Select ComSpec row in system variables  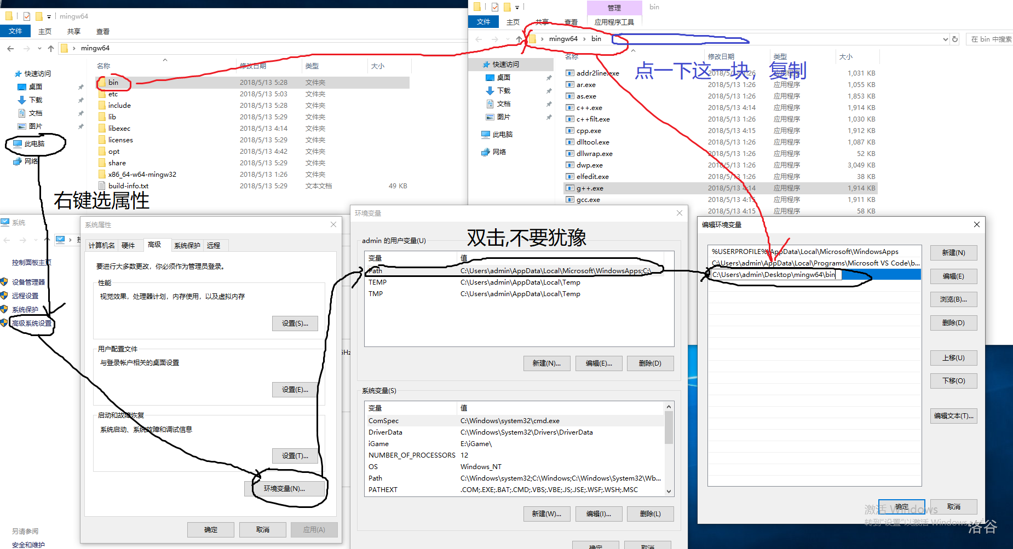[514, 421]
